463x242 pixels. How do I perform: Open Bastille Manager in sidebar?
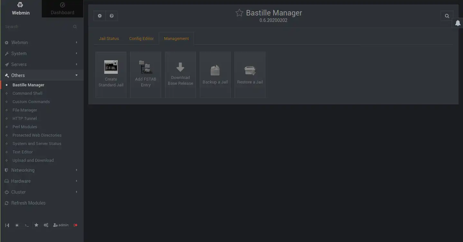pyautogui.click(x=28, y=85)
